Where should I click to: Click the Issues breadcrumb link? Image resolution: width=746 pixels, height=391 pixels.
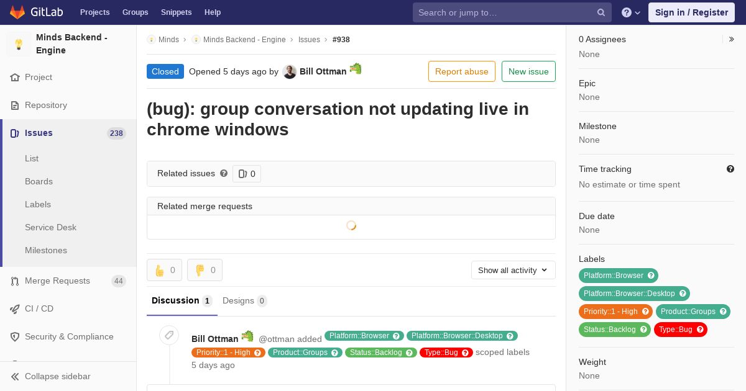(309, 40)
